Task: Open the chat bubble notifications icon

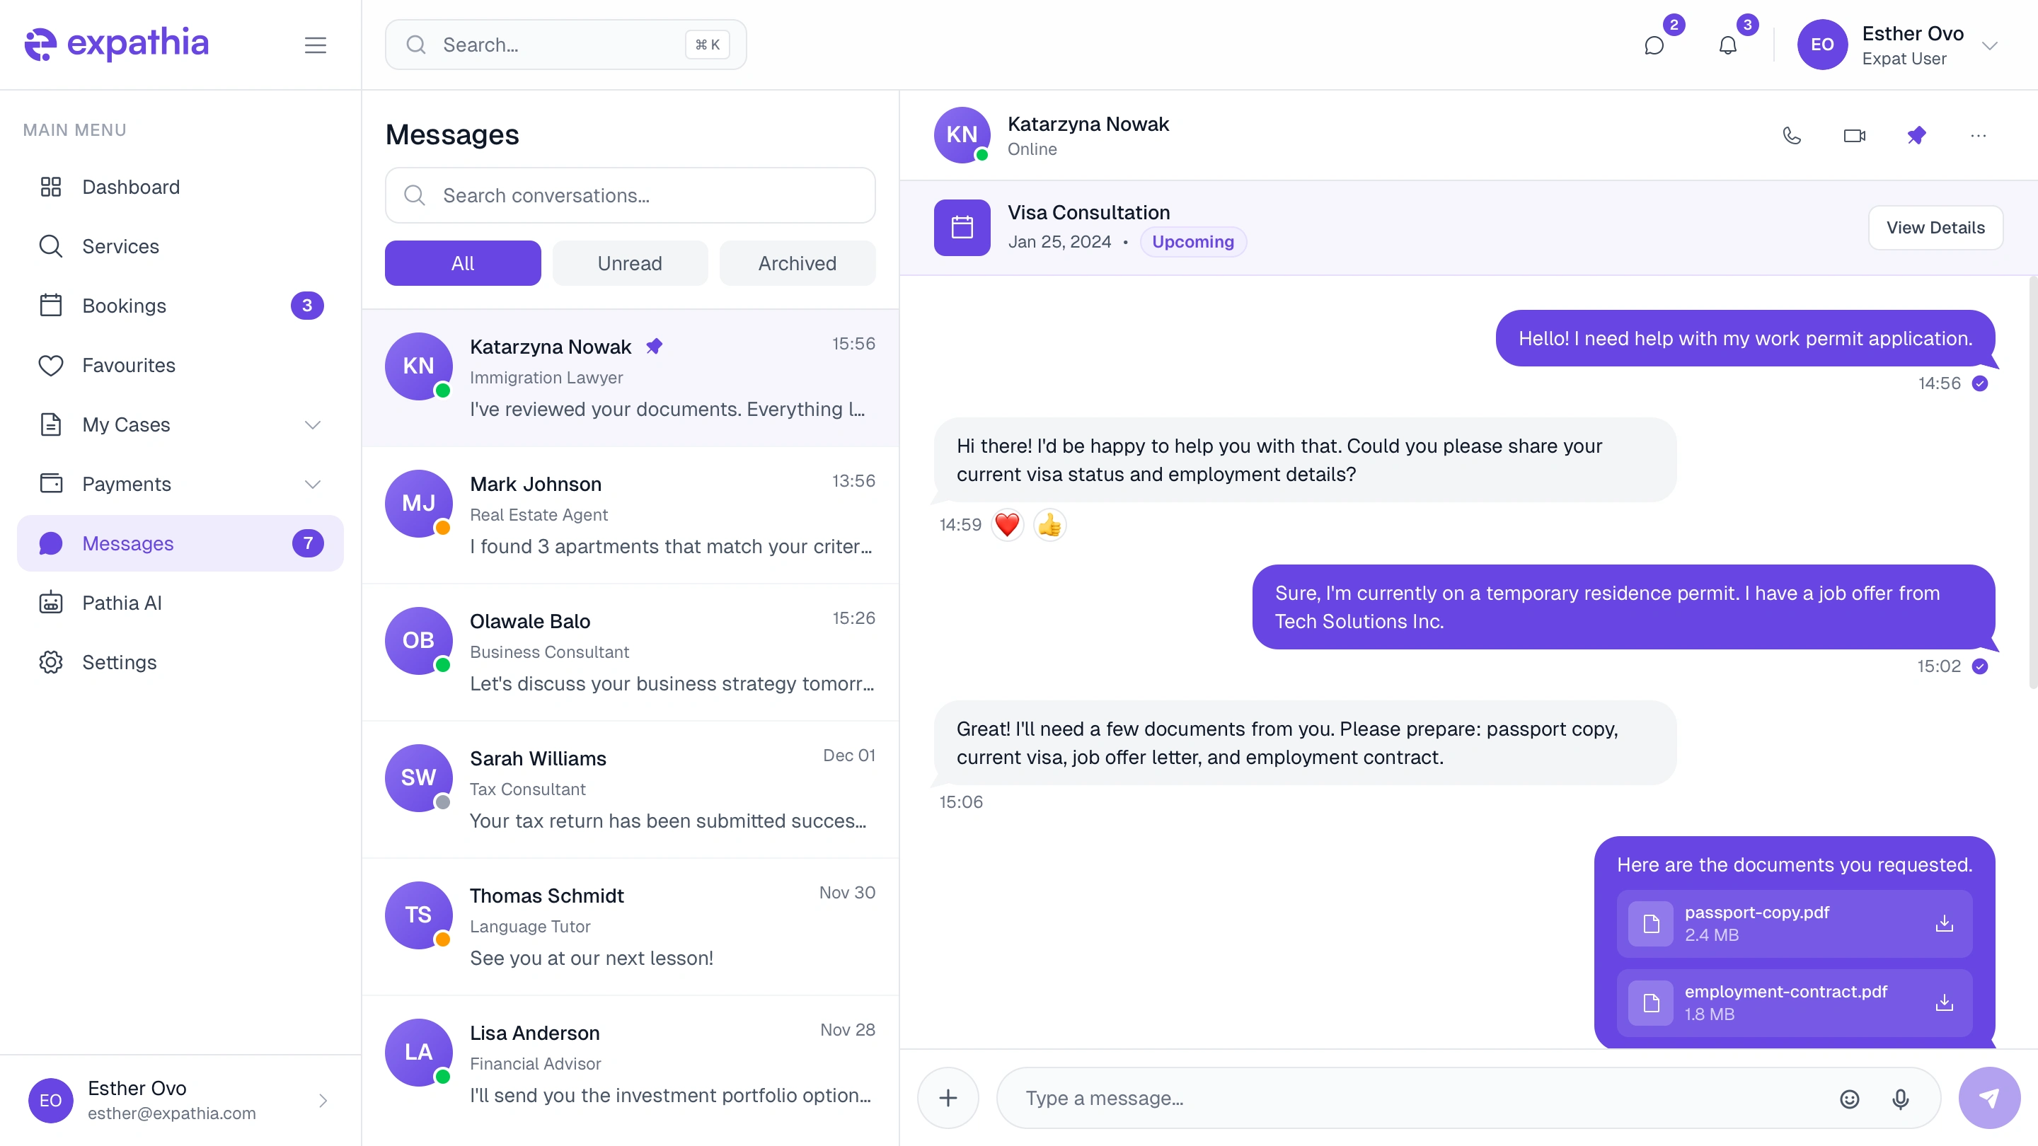Action: pos(1654,45)
